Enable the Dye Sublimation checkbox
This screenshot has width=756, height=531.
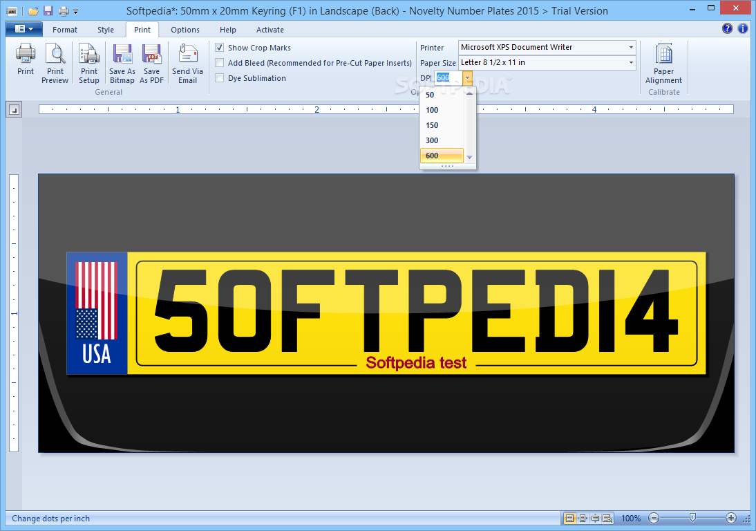point(219,77)
